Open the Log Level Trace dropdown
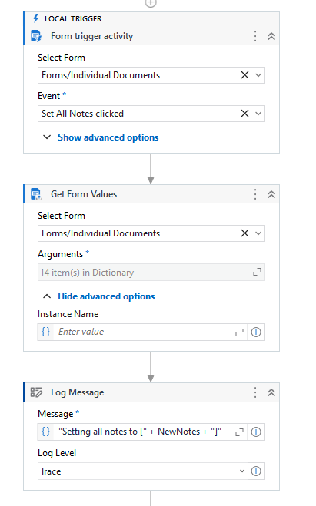The width and height of the screenshot is (316, 506). [142, 471]
